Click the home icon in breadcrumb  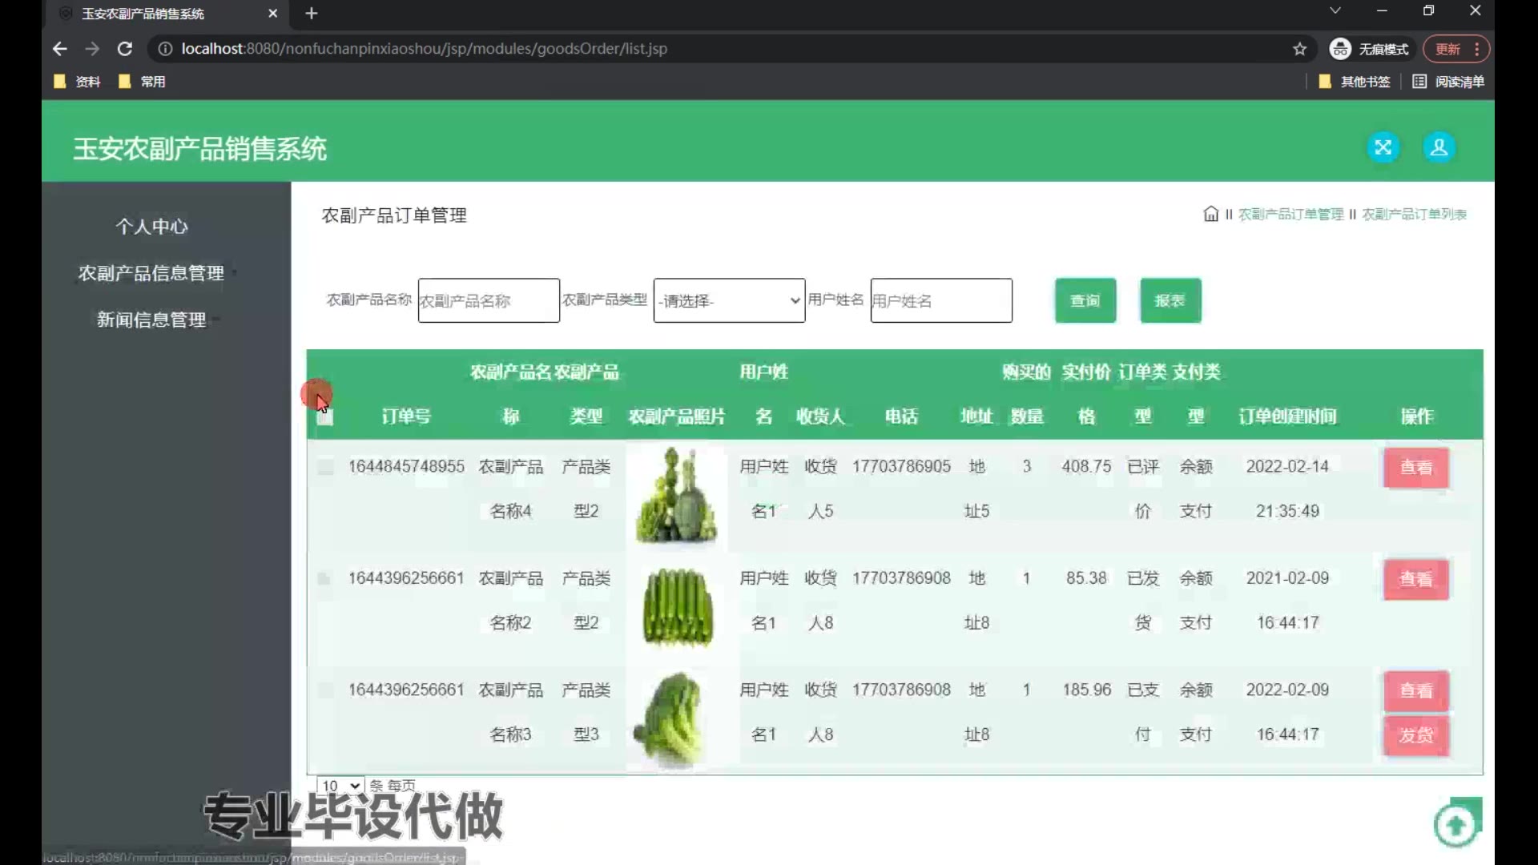1210,214
